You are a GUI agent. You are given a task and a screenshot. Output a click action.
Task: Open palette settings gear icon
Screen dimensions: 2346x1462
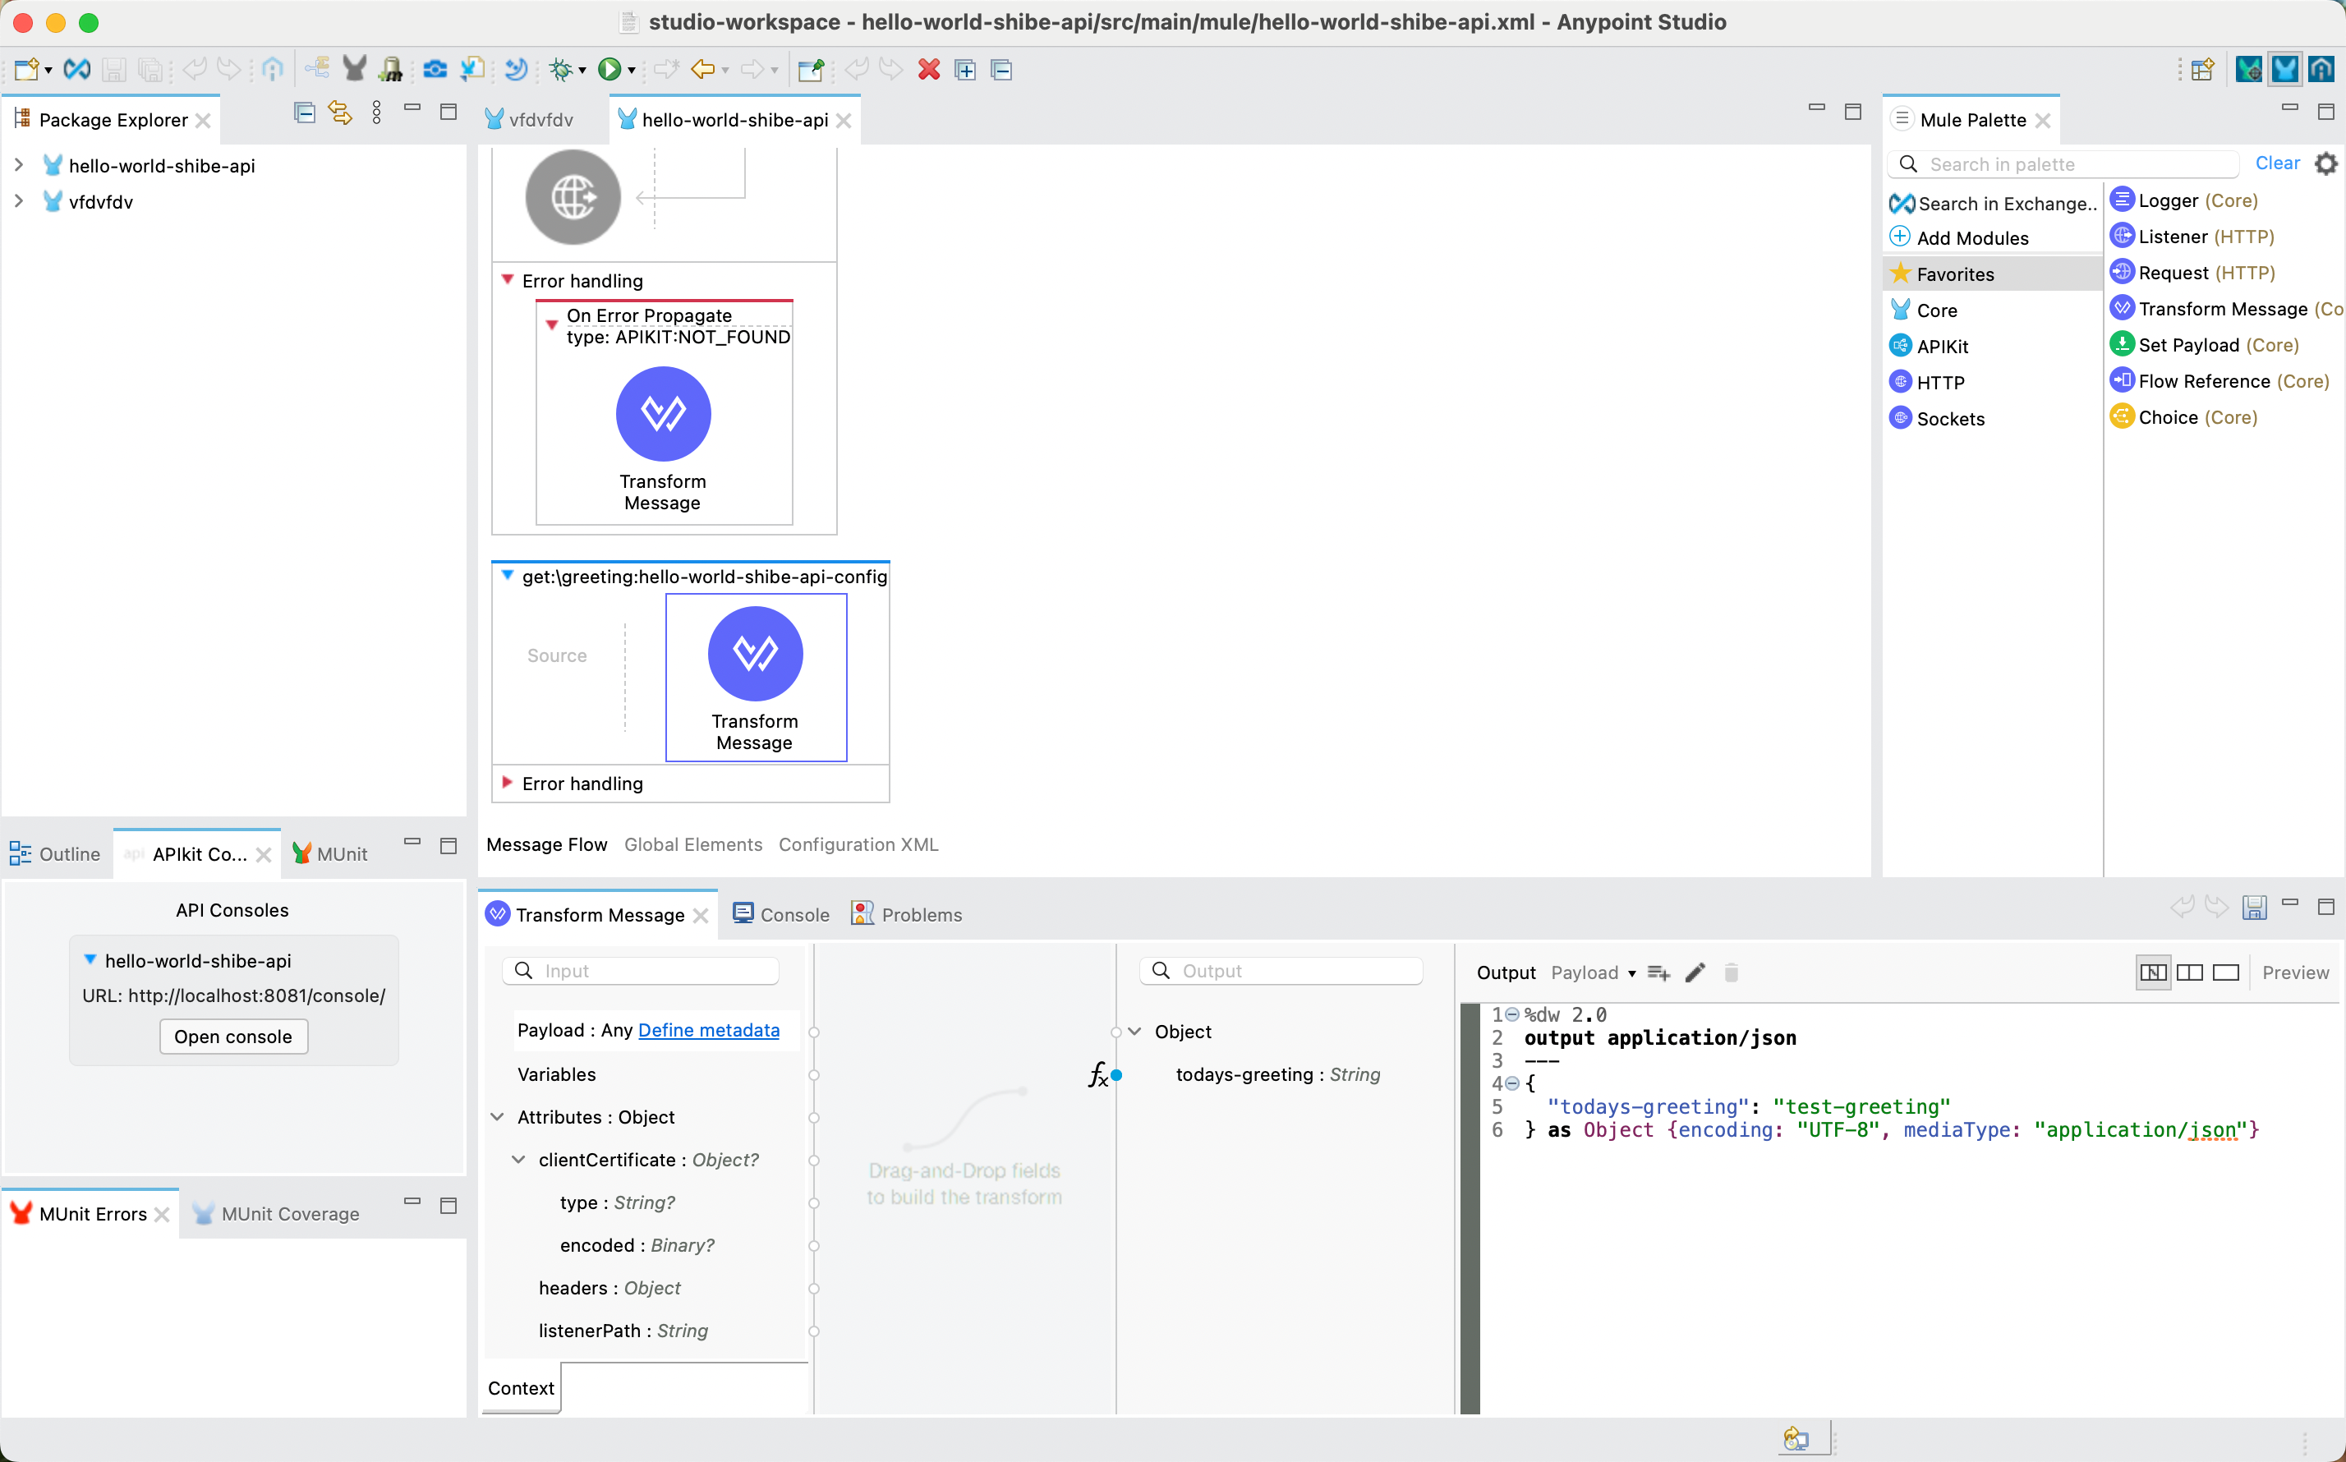point(2325,163)
